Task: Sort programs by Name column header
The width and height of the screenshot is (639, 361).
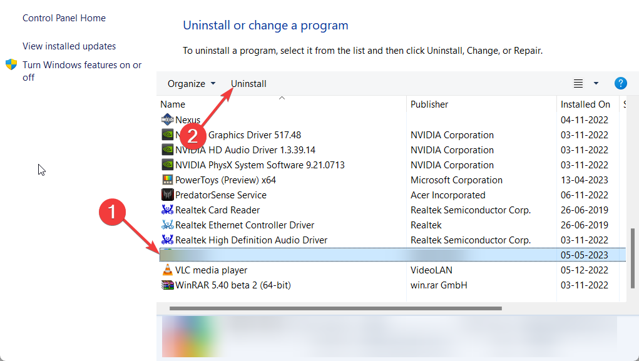Action: tap(173, 104)
